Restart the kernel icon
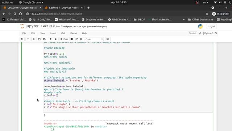Screen dimensions: 232x131 (x=76, y=39)
